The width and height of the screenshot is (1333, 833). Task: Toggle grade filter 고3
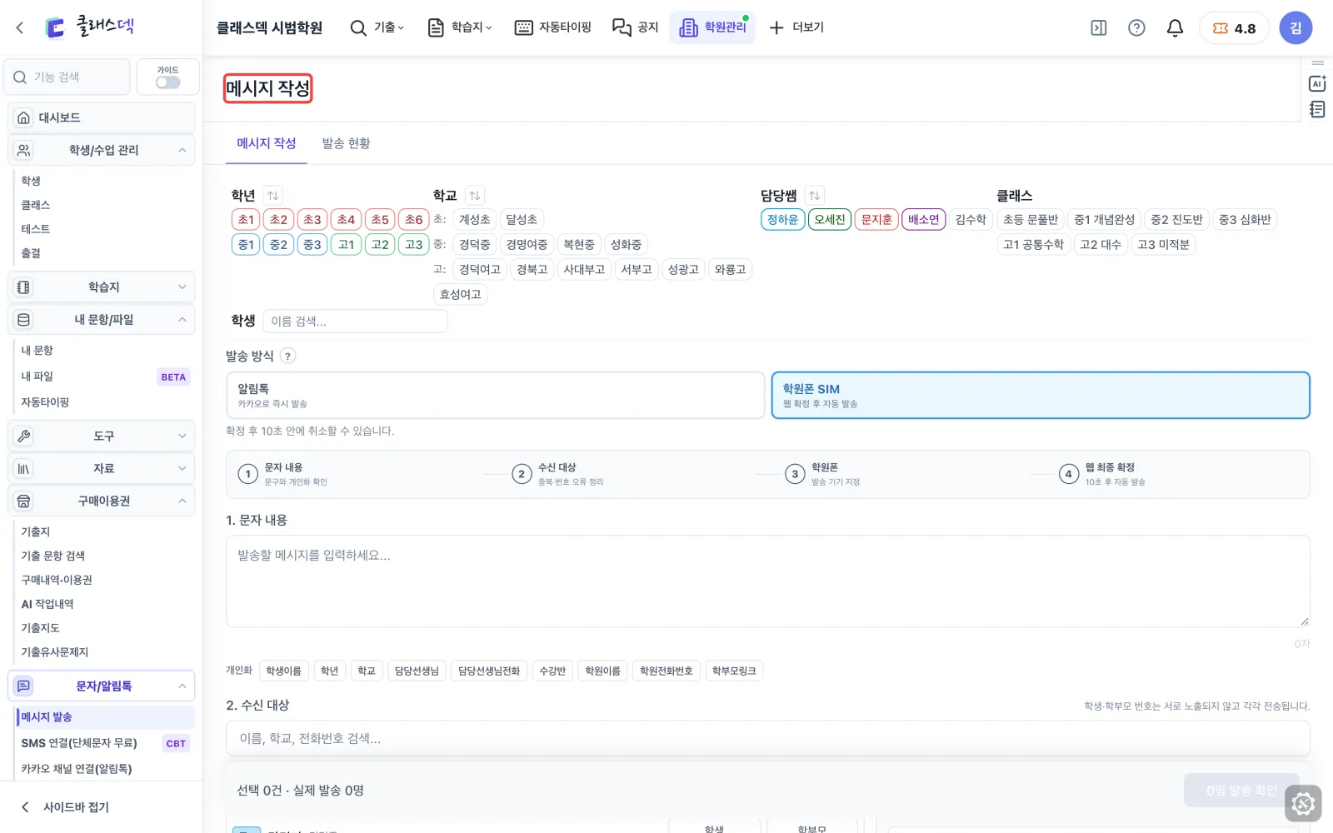point(414,245)
